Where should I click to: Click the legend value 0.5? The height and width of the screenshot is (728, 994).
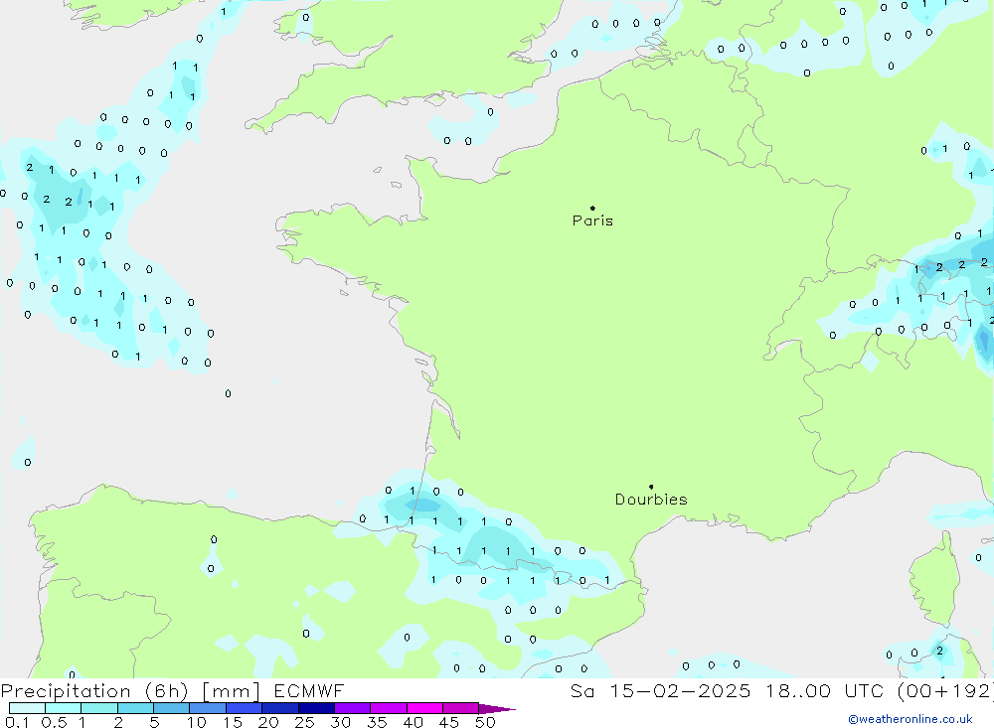click(54, 722)
